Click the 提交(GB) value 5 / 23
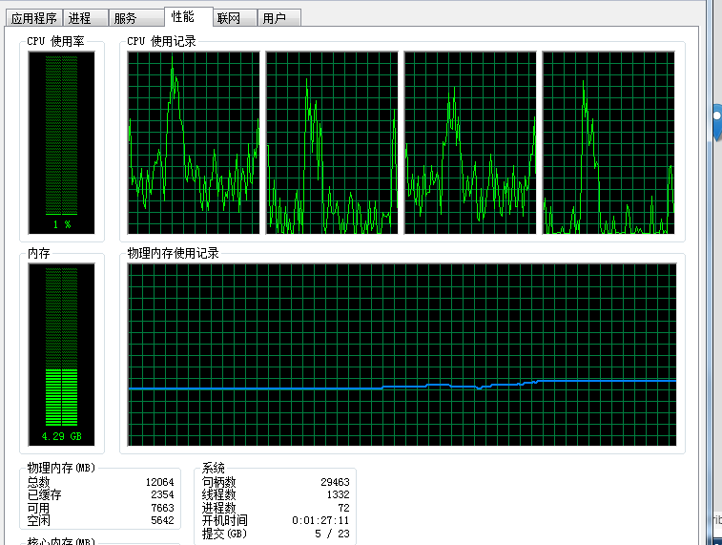722x545 pixels. 332,534
